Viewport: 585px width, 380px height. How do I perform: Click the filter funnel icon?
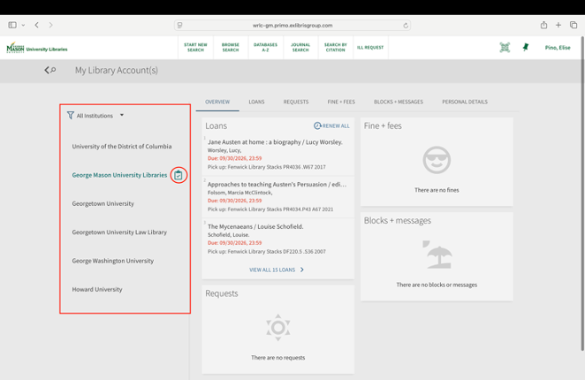[x=70, y=116]
